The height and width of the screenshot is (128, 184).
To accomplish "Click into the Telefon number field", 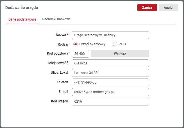I will 110,82.
